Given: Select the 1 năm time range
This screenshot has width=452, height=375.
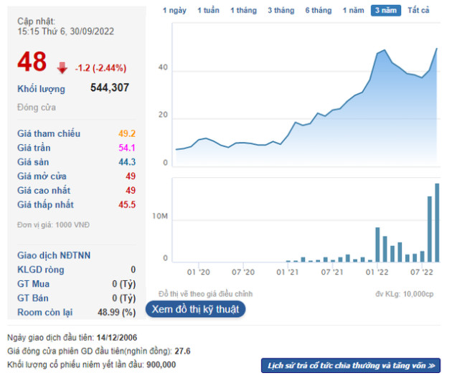Looking at the screenshot, I should click(x=353, y=11).
